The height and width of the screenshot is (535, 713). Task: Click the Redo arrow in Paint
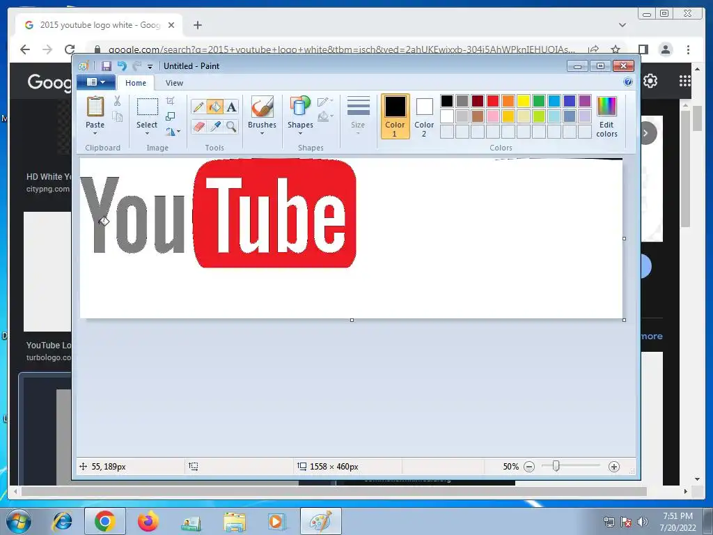tap(137, 66)
